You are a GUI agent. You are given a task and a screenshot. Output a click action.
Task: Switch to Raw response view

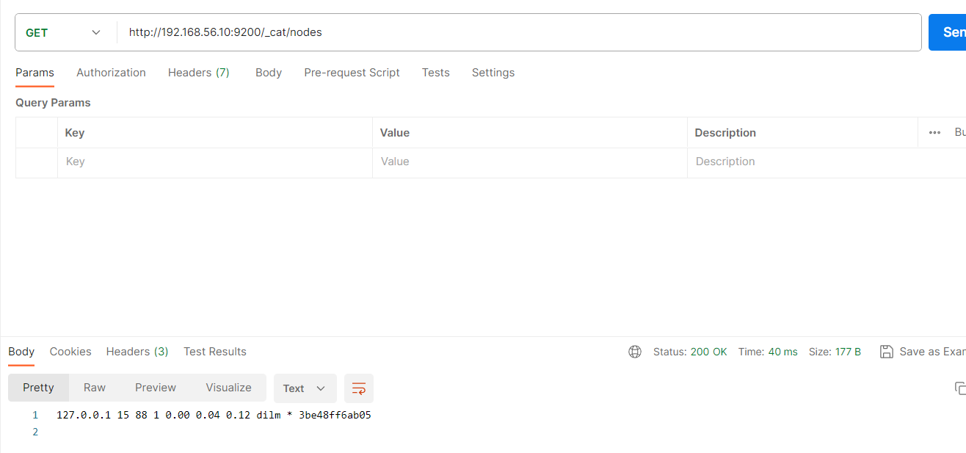pyautogui.click(x=94, y=388)
